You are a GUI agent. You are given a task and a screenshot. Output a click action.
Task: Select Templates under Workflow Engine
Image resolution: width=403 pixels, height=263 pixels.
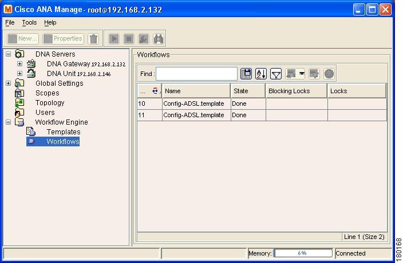point(64,132)
